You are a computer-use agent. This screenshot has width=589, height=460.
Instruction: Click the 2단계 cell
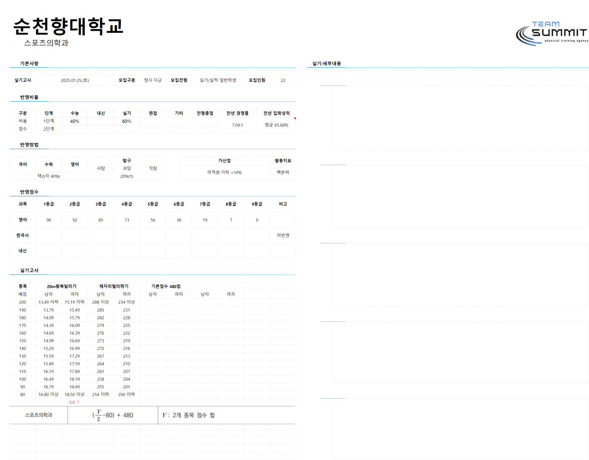point(49,129)
